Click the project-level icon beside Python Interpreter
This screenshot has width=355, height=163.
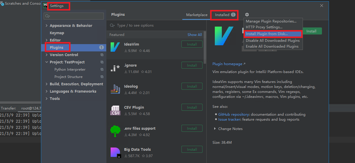click(102, 69)
